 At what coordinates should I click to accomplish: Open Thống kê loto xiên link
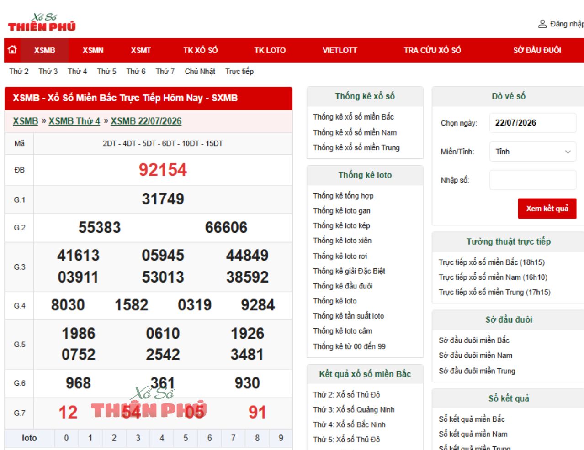point(342,241)
